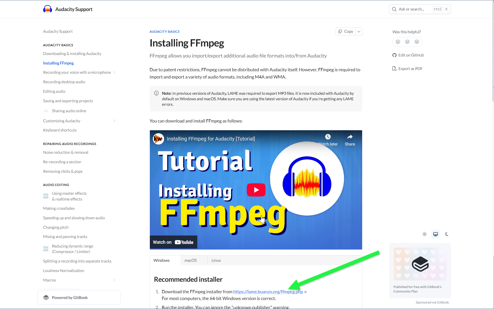Click the AUDACITY BASICS breadcrumb
This screenshot has height=309, width=494.
164,32
